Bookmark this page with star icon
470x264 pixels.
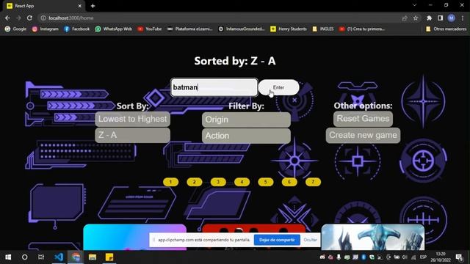pos(416,18)
